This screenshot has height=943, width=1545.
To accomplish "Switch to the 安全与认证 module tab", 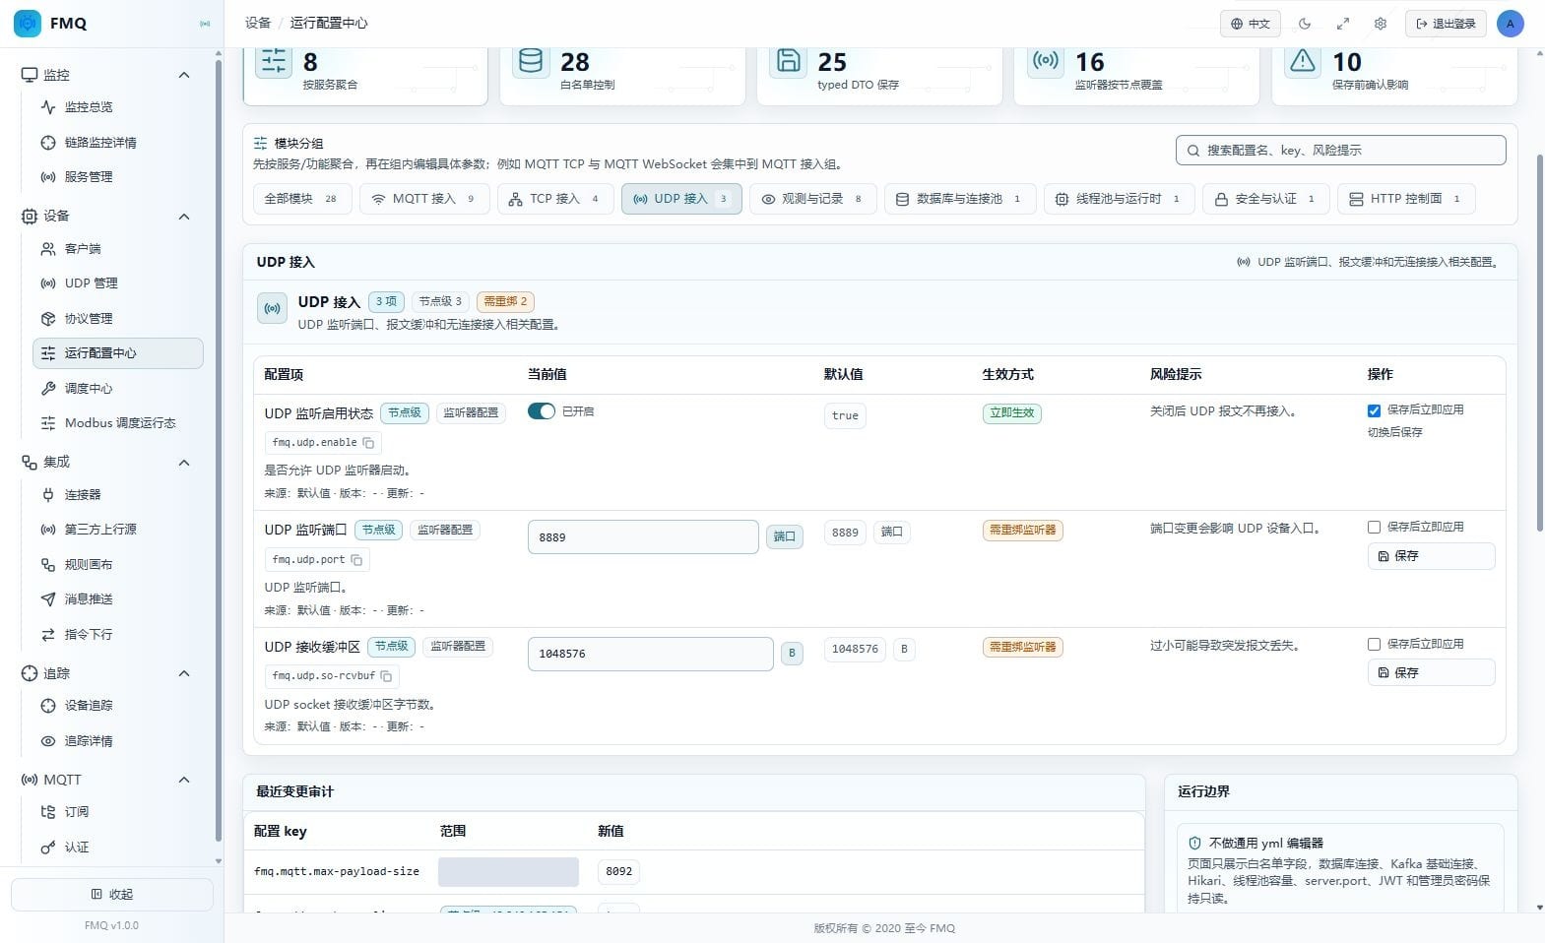I will click(1266, 199).
